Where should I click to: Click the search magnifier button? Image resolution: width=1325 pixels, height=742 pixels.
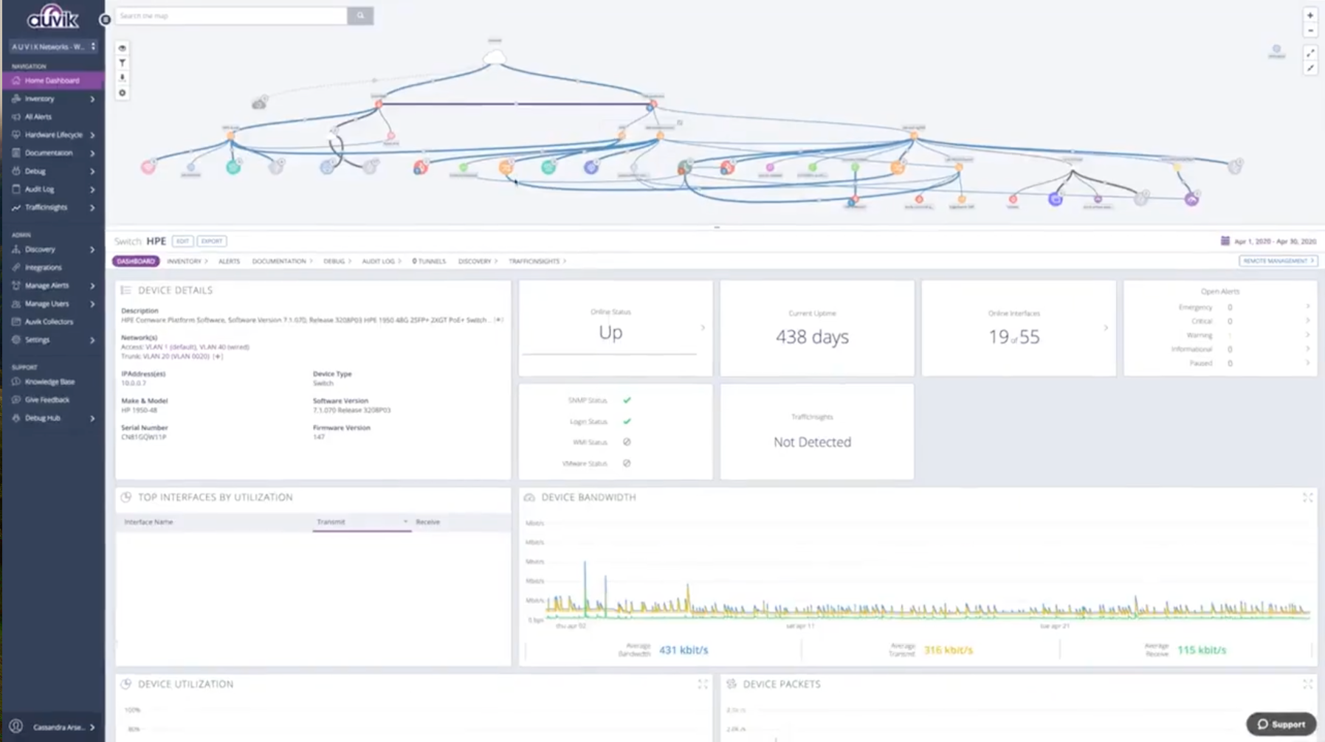(x=360, y=15)
